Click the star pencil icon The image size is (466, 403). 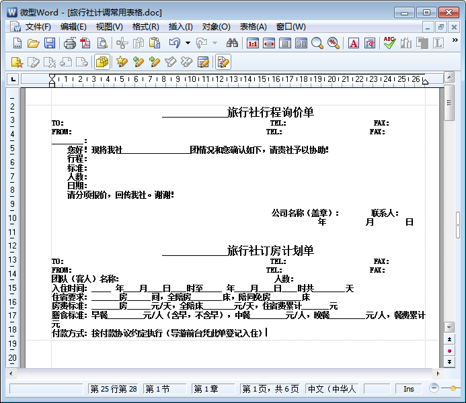(122, 62)
